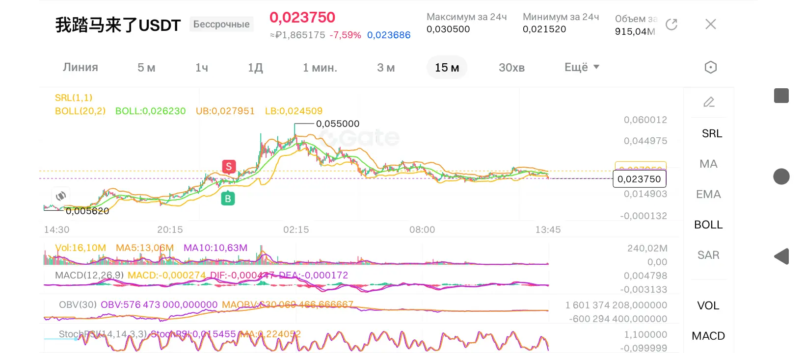The width and height of the screenshot is (805, 353).
Task: Tap the green B buy marker
Action: click(x=228, y=199)
